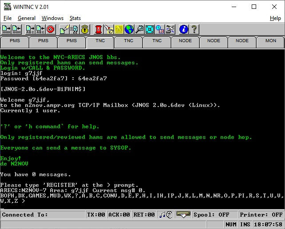Open the Stats menu
Screen dimensions: 285x229
click(75, 18)
